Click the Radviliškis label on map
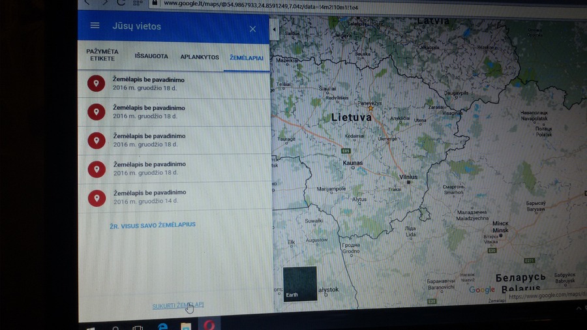587x330 pixels. pos(337,98)
